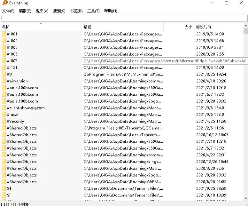The width and height of the screenshot is (248, 206).
Task: Sort results by 路径 column header
Action: click(x=123, y=27)
